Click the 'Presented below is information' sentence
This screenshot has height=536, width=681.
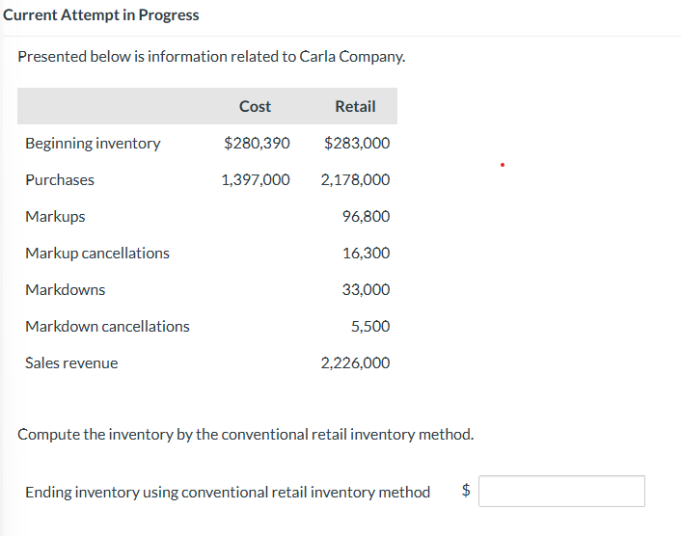click(x=211, y=57)
